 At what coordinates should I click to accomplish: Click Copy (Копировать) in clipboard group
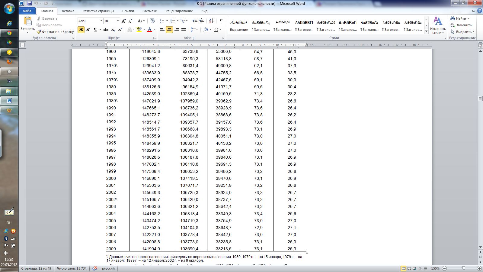point(49,25)
